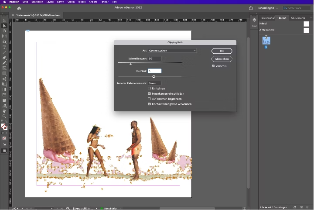Expand the Grundlagen workspace switcher
This screenshot has width=314, height=210.
pos(268,8)
